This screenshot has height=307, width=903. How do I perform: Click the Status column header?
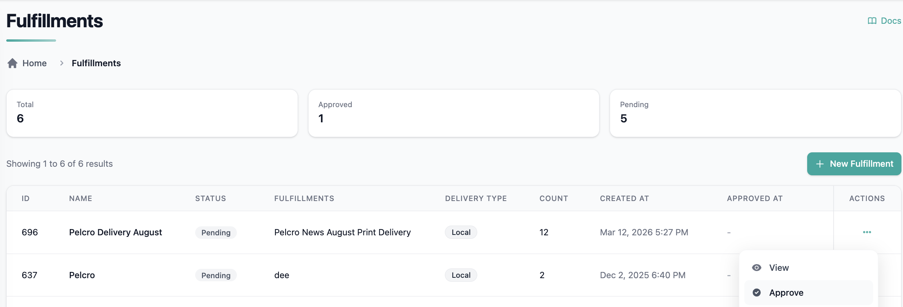point(210,198)
